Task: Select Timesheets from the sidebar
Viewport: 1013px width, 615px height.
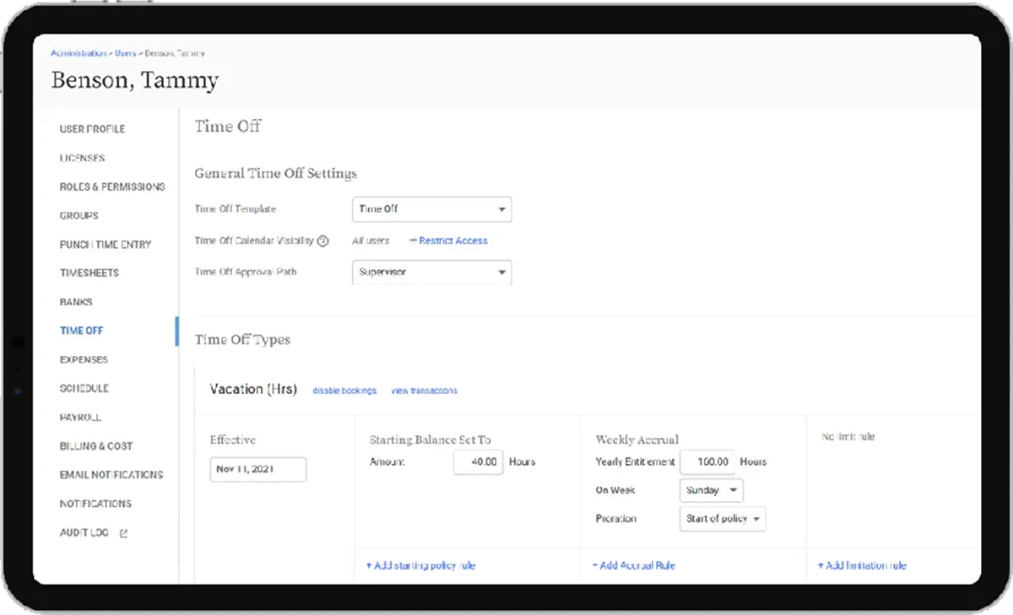Action: [89, 273]
